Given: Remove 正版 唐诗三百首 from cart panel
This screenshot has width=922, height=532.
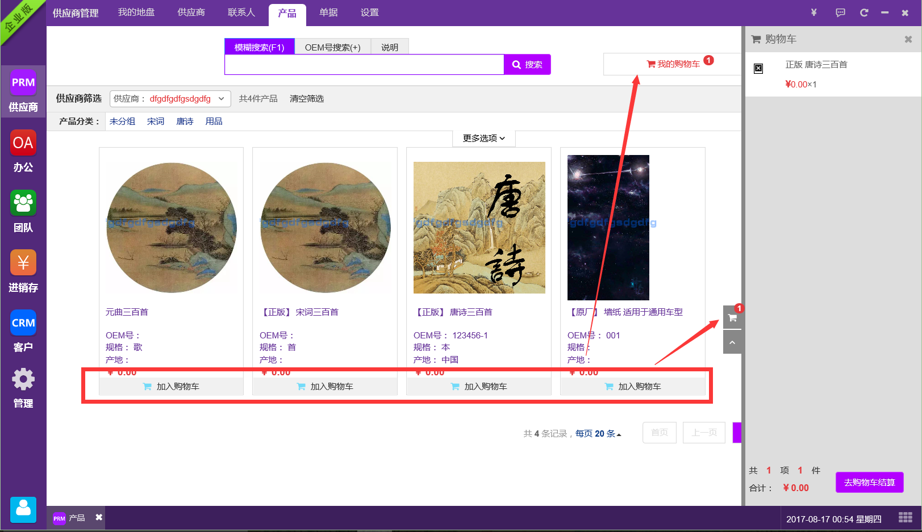Looking at the screenshot, I should (x=758, y=69).
